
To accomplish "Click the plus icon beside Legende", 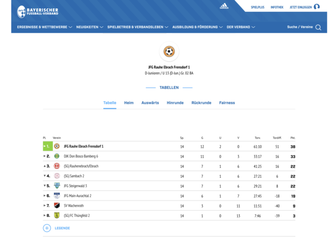I will coord(47,228).
